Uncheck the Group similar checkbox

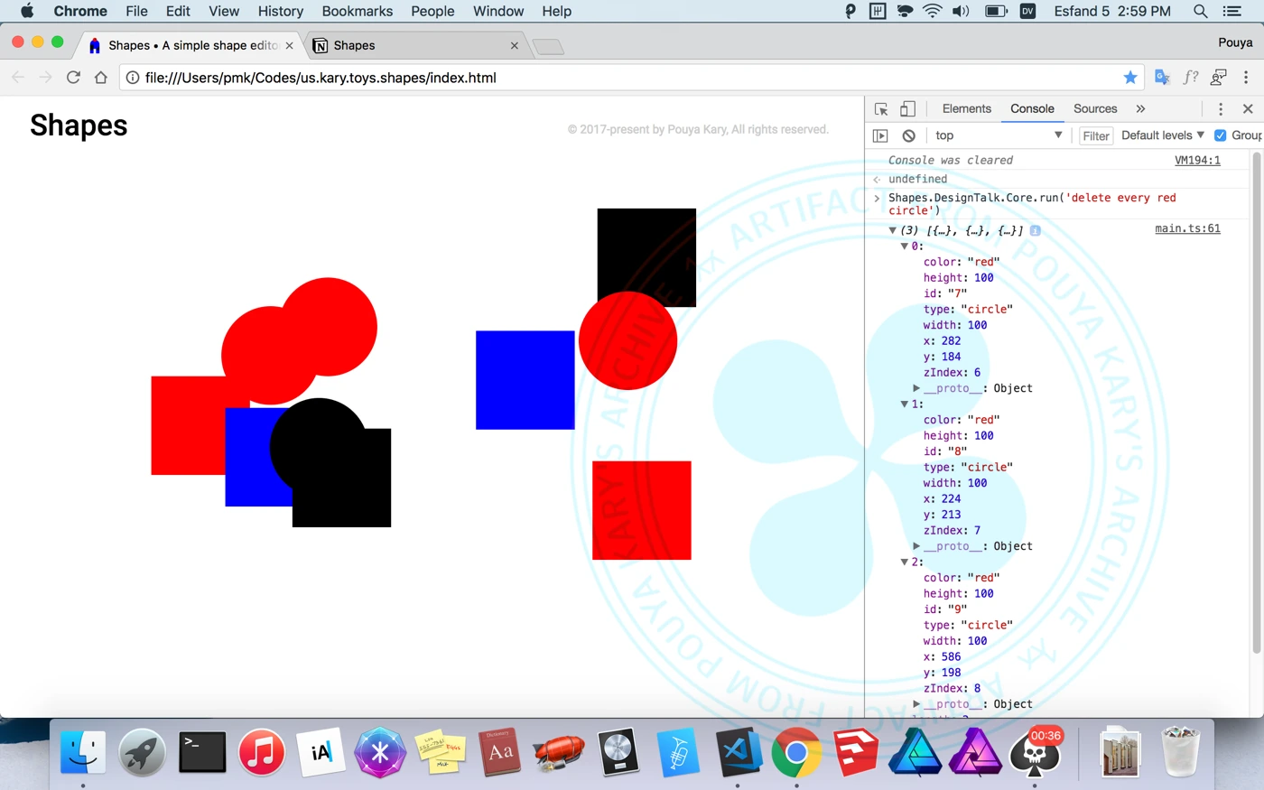1220,135
